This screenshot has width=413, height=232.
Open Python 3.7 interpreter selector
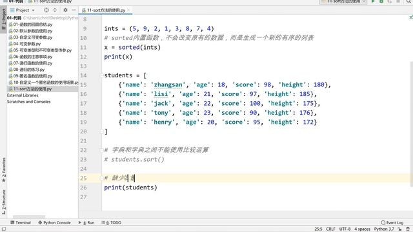click(x=384, y=229)
